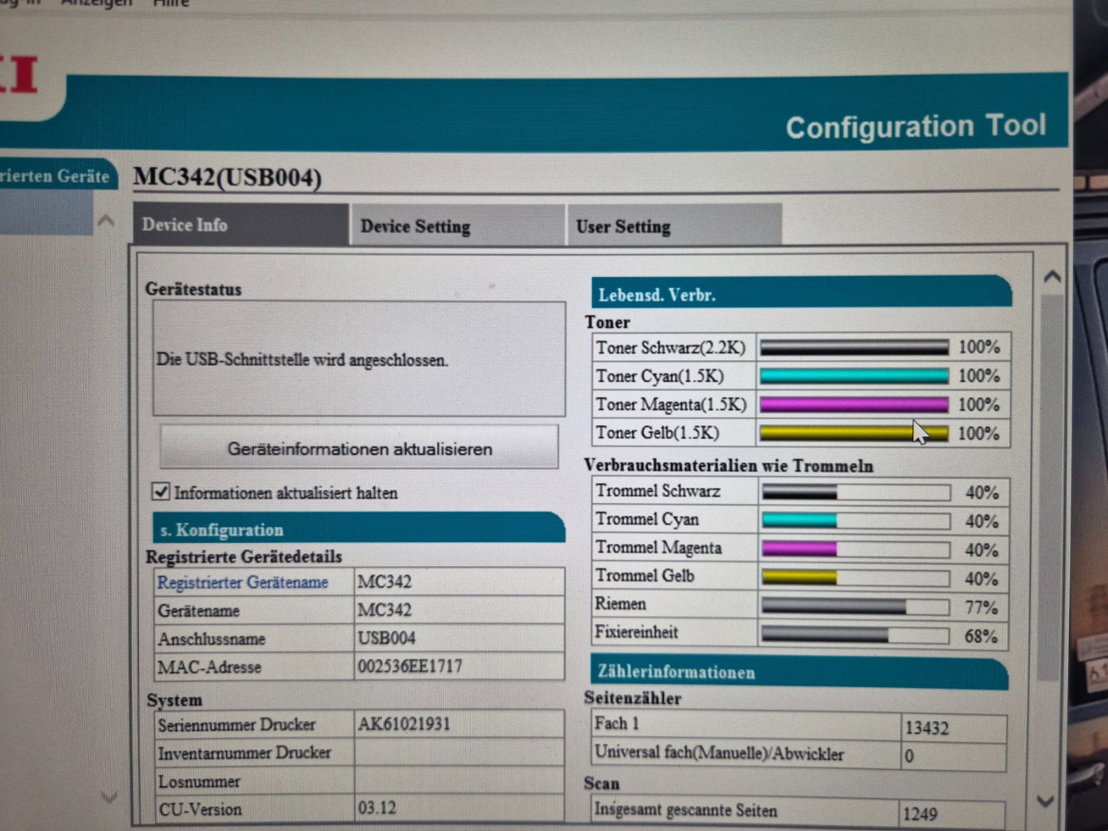Click Trommel Cyan progress bar
This screenshot has height=831, width=1108.
click(x=856, y=521)
